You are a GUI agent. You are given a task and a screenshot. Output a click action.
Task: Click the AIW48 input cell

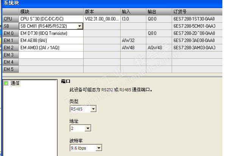pyautogui.click(x=133, y=48)
